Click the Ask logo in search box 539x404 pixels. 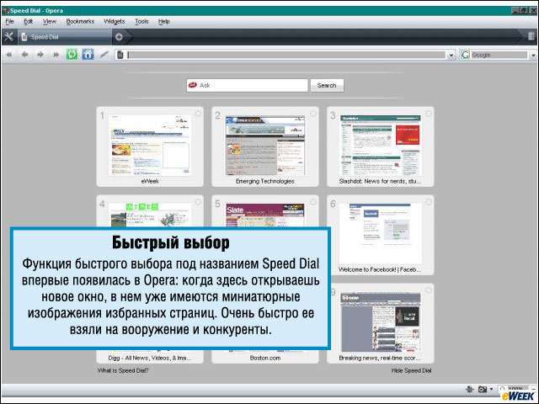click(193, 85)
